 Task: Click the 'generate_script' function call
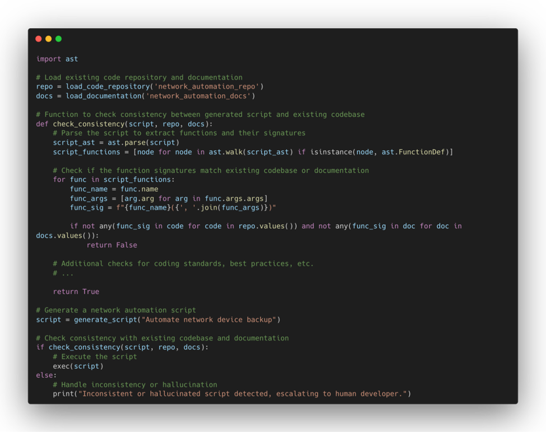click(105, 319)
